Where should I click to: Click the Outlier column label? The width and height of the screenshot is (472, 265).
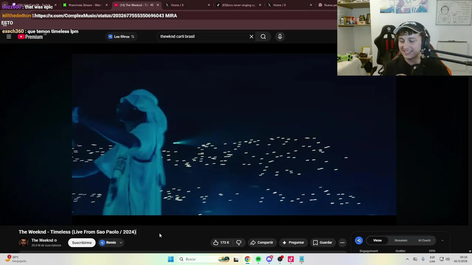coord(400,251)
